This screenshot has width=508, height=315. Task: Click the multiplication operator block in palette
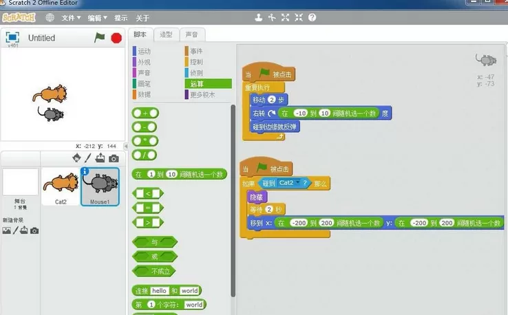145,141
